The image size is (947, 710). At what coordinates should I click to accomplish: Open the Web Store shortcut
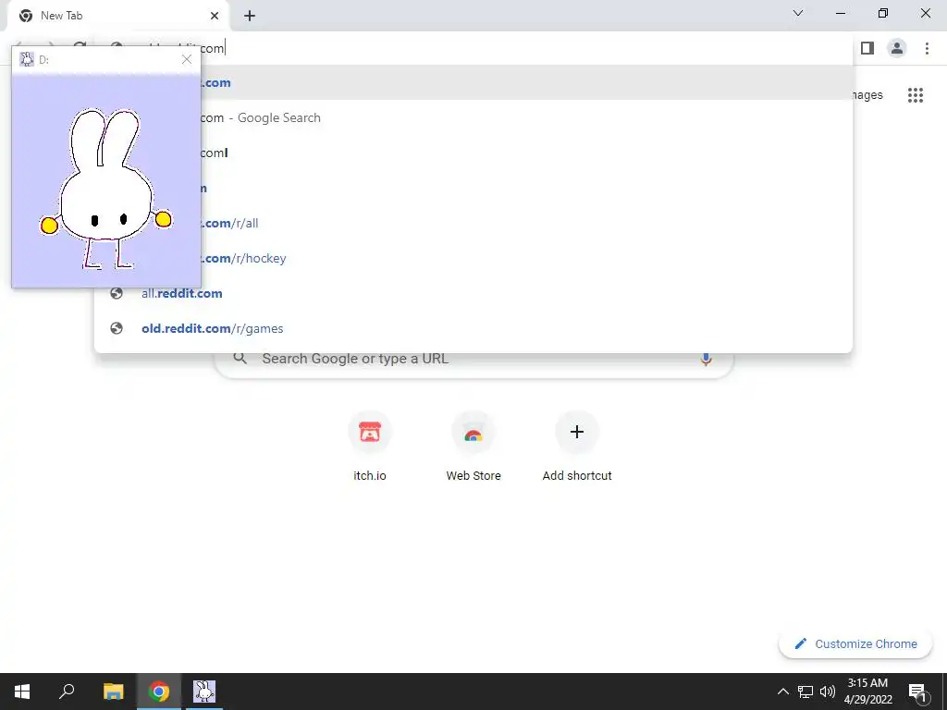pyautogui.click(x=473, y=447)
